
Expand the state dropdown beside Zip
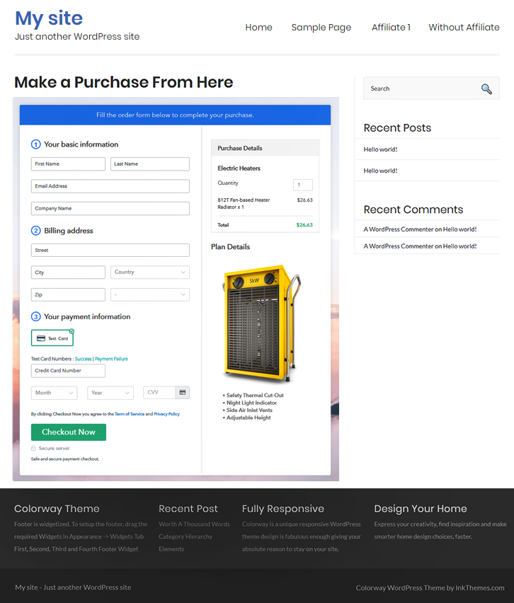click(149, 294)
